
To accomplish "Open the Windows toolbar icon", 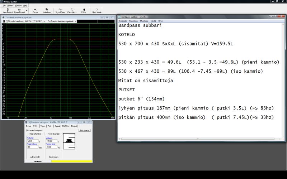I will 47,10.
